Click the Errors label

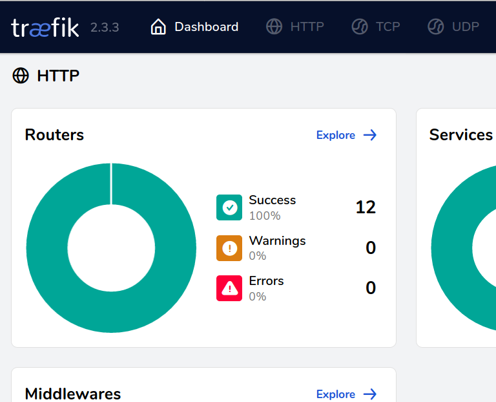tap(266, 281)
